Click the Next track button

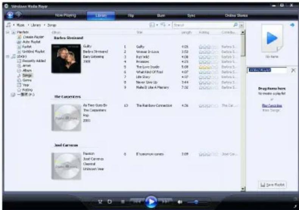pos(165,202)
